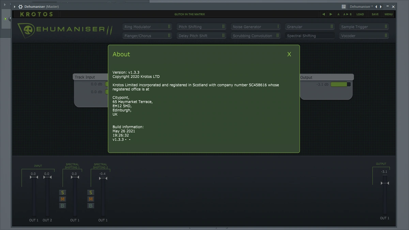Select the Scrubbing Convolution module
409x230 pixels.
255,35
